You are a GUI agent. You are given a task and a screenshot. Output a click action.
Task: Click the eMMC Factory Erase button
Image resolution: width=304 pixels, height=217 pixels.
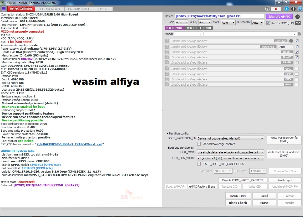tap(202, 186)
